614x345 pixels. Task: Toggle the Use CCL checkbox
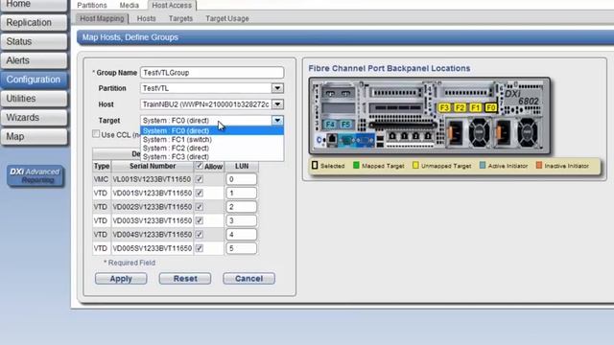coord(96,134)
